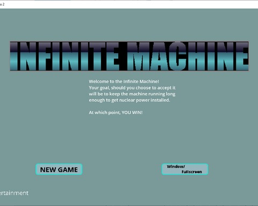258x206 pixels.
Task: Start a new game with NEW GAME button
Action: 59,169
